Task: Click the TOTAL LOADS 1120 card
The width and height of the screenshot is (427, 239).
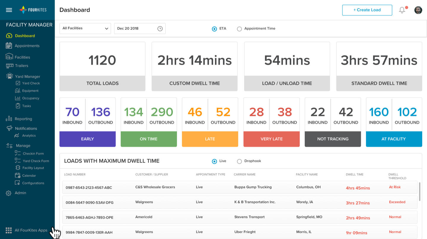Action: click(x=102, y=66)
